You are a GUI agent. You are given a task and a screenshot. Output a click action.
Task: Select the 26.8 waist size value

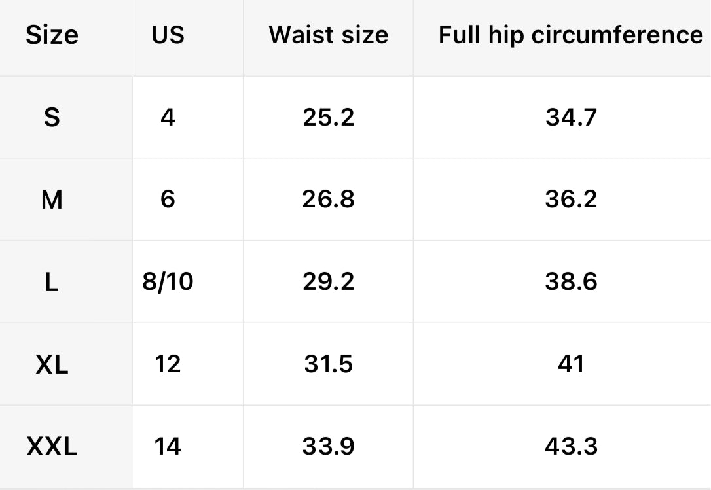coord(328,200)
